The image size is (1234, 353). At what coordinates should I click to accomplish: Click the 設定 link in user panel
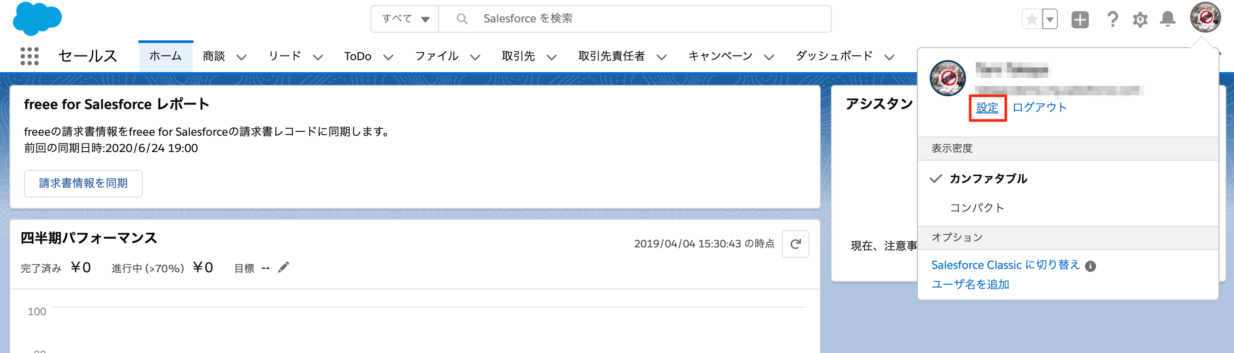click(987, 108)
